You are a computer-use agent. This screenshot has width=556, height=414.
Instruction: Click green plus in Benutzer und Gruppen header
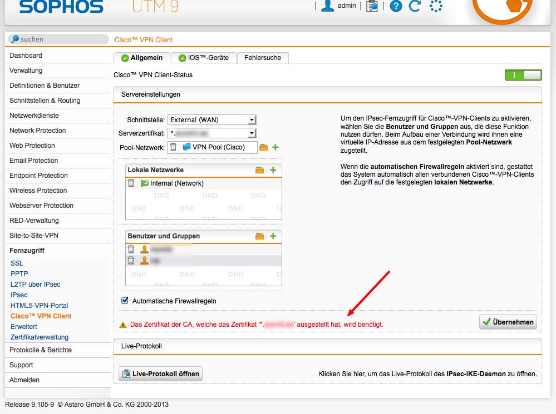point(273,236)
